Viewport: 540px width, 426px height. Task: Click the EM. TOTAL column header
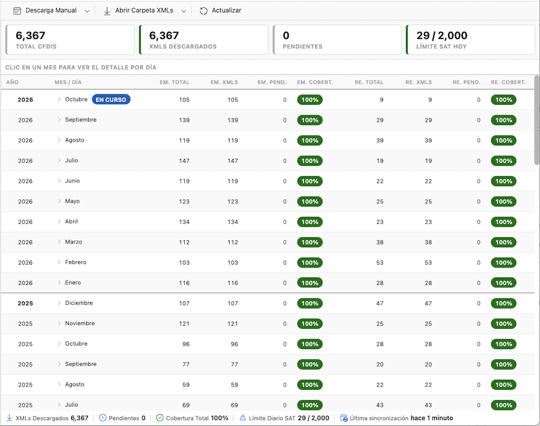(x=175, y=82)
